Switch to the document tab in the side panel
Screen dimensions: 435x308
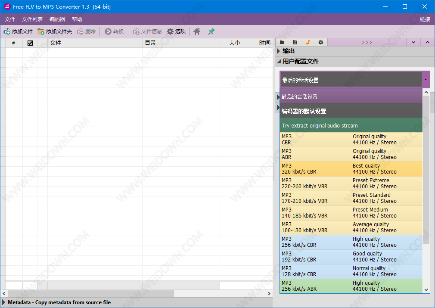(295, 42)
